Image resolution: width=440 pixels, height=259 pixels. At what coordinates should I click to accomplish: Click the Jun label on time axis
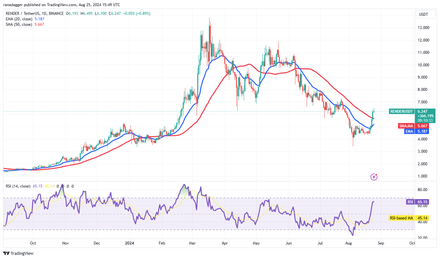tap(289, 243)
